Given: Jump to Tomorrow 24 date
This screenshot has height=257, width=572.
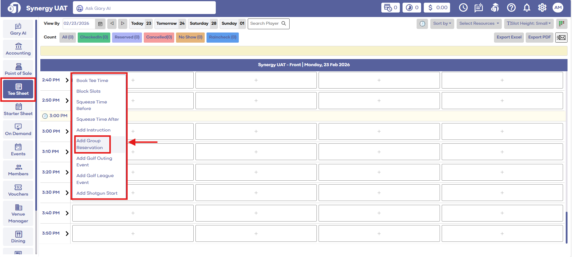Looking at the screenshot, I should (170, 24).
